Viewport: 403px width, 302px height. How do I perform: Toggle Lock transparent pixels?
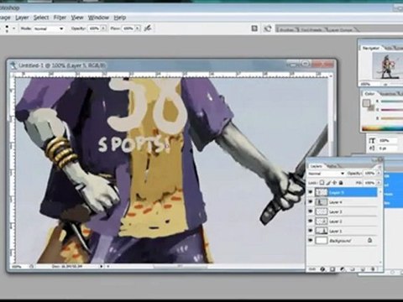coord(322,183)
